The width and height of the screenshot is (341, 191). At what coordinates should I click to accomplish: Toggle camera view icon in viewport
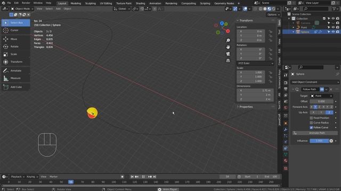[228, 54]
